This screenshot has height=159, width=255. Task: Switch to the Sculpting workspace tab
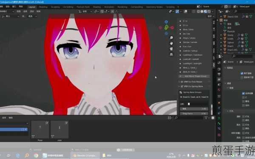[55, 7]
